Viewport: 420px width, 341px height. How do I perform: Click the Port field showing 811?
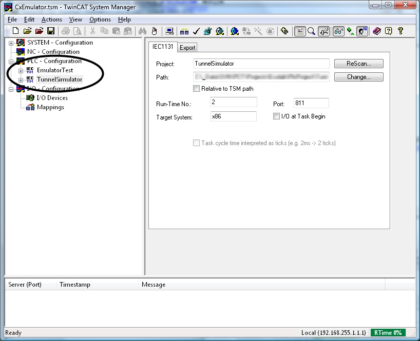(x=311, y=103)
